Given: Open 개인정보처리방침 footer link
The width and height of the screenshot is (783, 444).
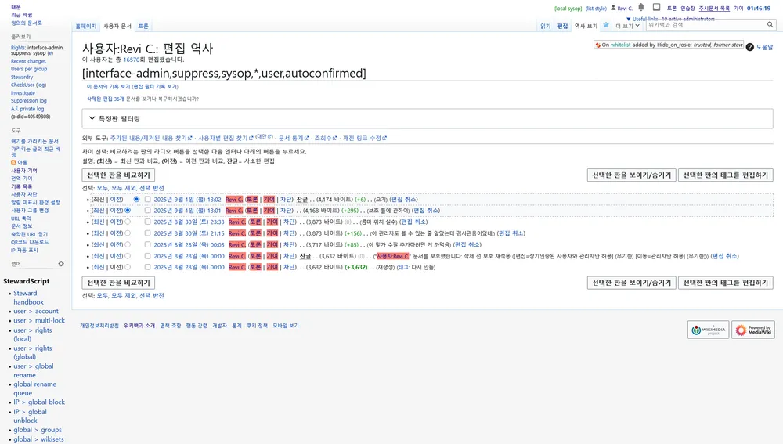Looking at the screenshot, I should 99,326.
